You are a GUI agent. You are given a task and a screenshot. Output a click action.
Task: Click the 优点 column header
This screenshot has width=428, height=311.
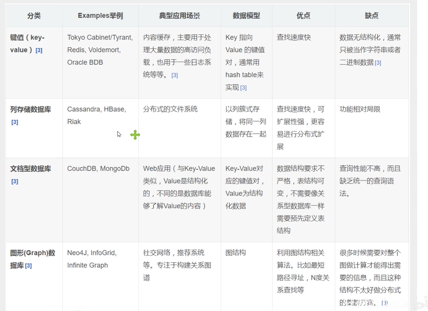tap(304, 16)
